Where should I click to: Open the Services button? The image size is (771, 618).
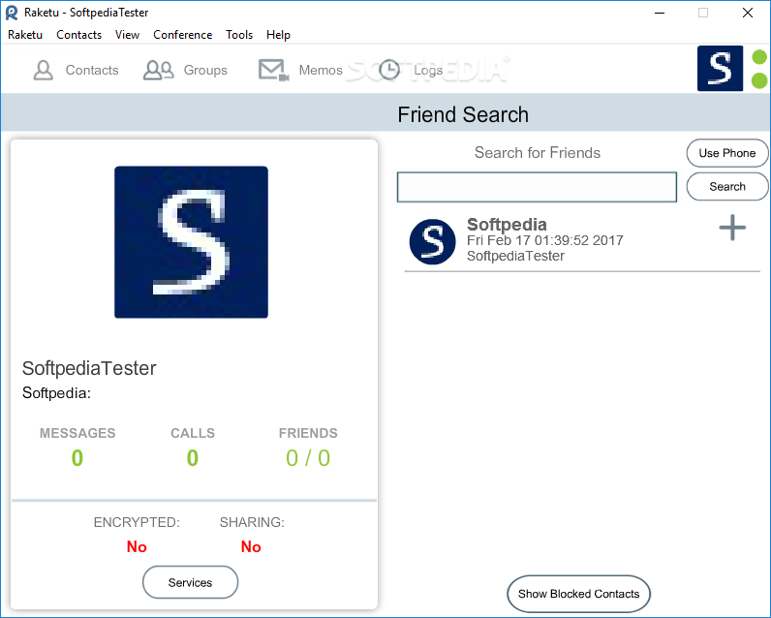click(x=190, y=582)
